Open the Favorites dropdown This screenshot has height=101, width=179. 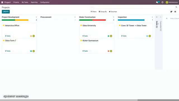click(113, 12)
